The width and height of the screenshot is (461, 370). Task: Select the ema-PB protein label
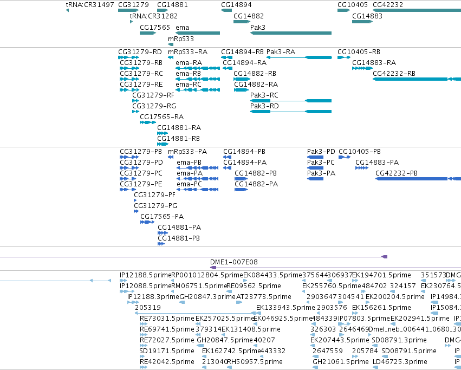(189, 163)
